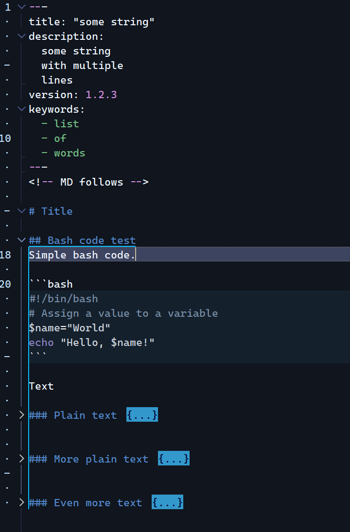Click the {...} placeholder after Even more text
The height and width of the screenshot is (532, 350).
pos(167,502)
